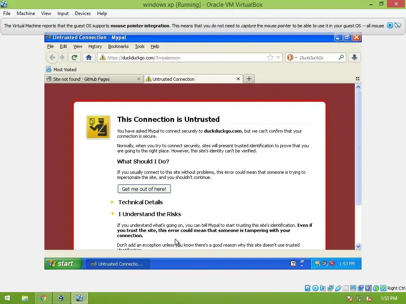
Task: Open the VirtualBox Input menu
Action: click(63, 13)
